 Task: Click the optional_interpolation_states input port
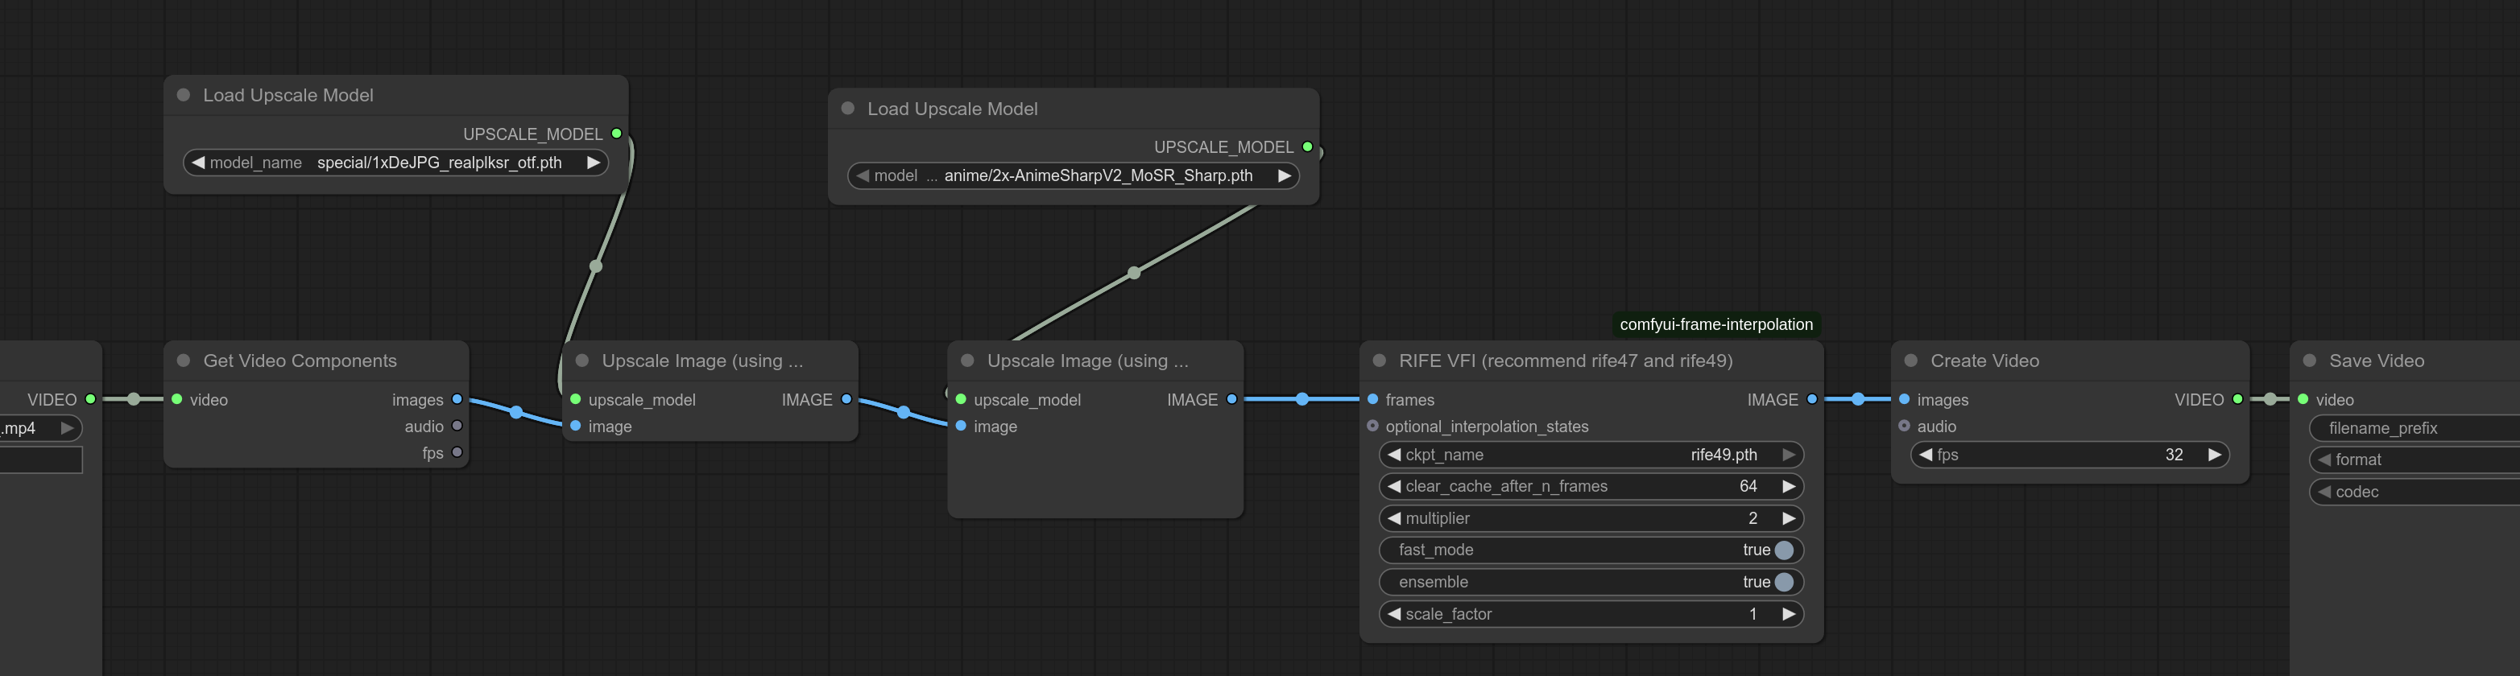click(x=1372, y=426)
